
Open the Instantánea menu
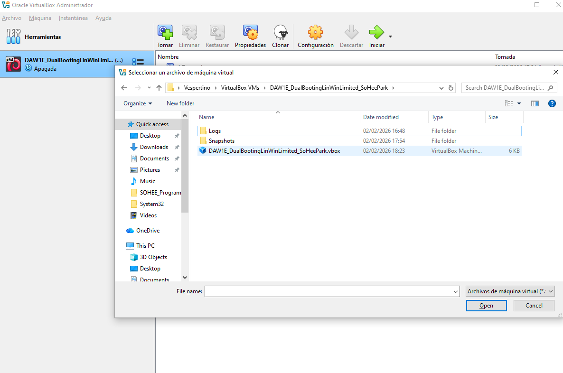click(73, 18)
